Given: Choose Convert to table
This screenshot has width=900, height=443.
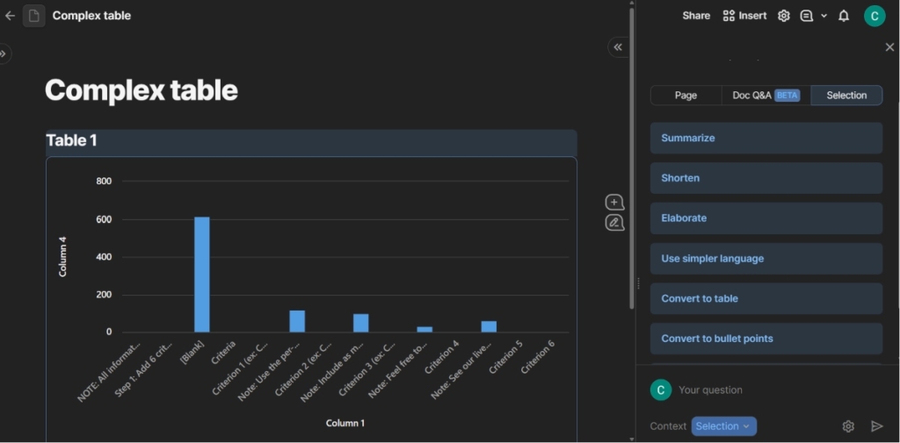Looking at the screenshot, I should [x=766, y=298].
